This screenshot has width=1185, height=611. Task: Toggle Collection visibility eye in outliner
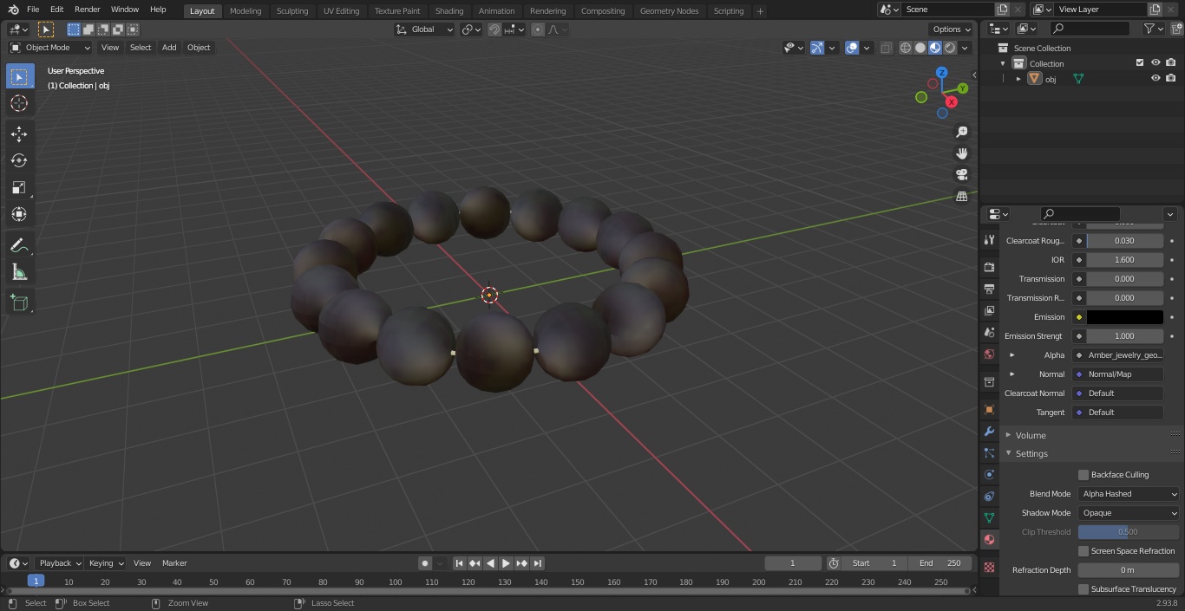click(1156, 62)
